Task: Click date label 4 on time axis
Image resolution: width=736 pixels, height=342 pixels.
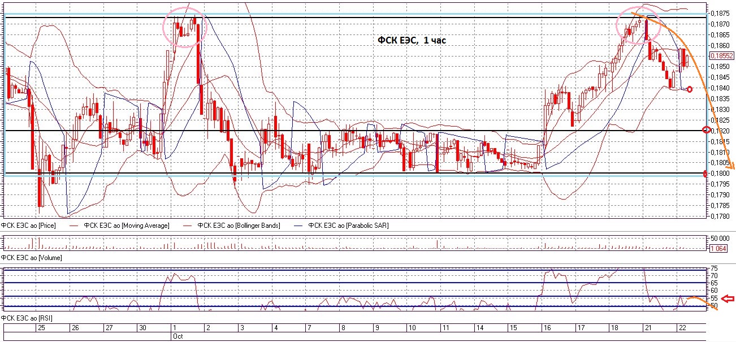Action: point(276,328)
